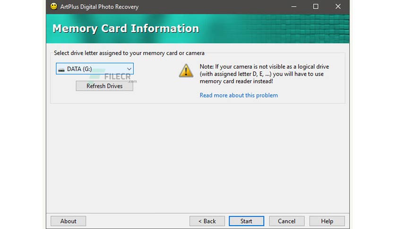
Task: Click the Refresh Drives button
Action: tap(104, 86)
